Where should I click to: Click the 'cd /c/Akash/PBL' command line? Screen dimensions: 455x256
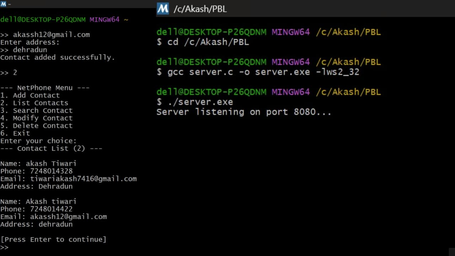coord(208,42)
